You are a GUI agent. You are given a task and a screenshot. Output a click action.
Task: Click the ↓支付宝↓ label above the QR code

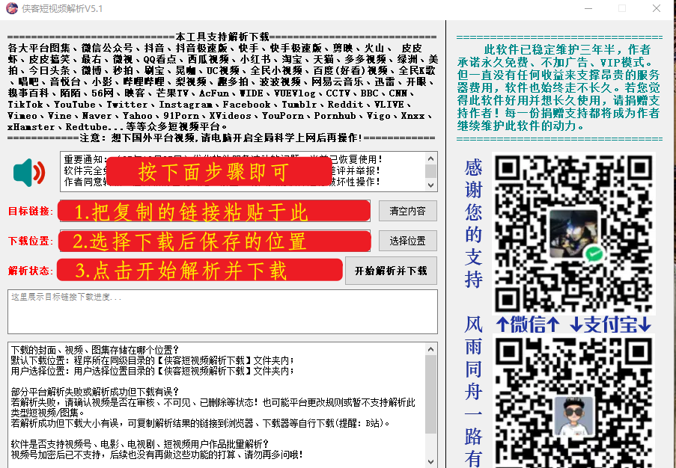tap(611, 325)
